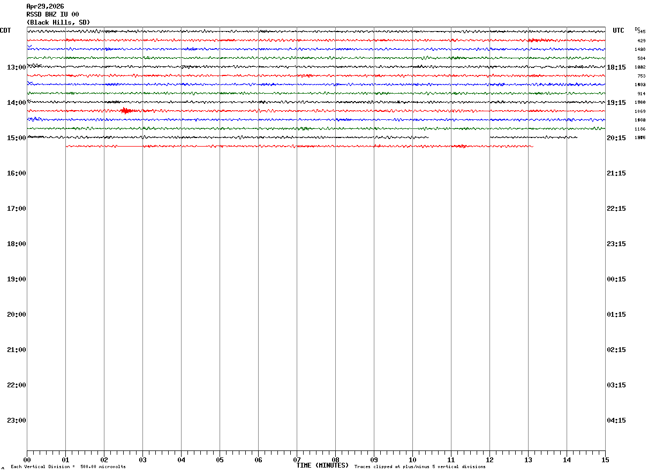This screenshot has height=474, width=648.
Task: Click the 20:15 UTC time label
Action: 616,138
